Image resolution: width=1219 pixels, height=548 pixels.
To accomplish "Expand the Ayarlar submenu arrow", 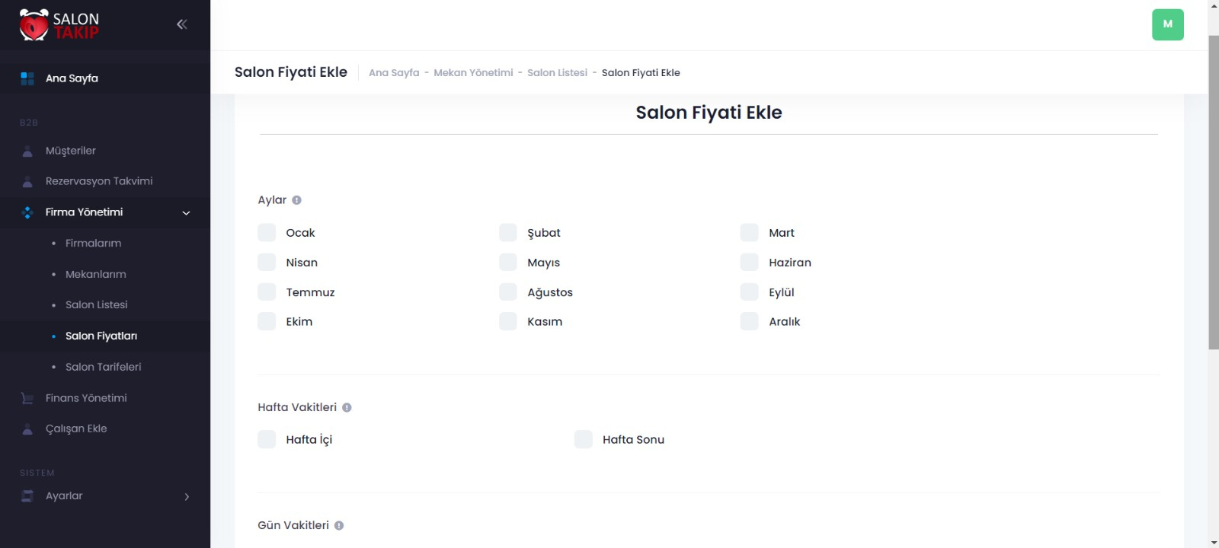I will pyautogui.click(x=187, y=496).
